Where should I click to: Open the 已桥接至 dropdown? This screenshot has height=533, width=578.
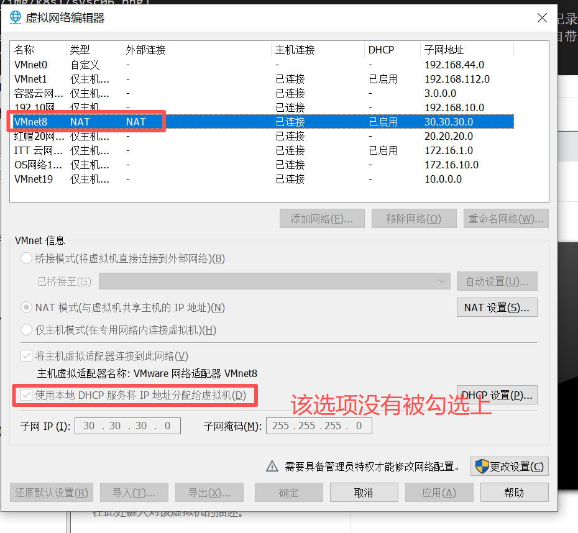tap(275, 281)
